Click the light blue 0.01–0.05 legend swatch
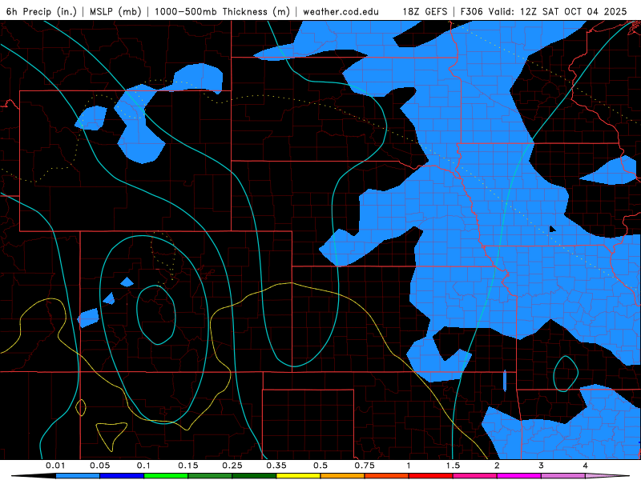 tap(78, 476)
